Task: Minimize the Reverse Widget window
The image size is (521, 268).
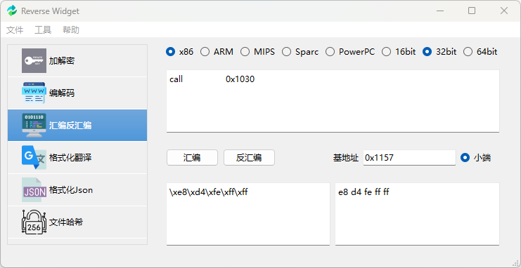Action: (440, 11)
